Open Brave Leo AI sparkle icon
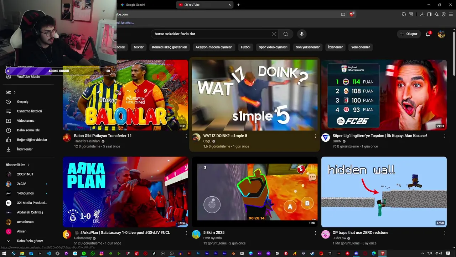 (x=436, y=14)
